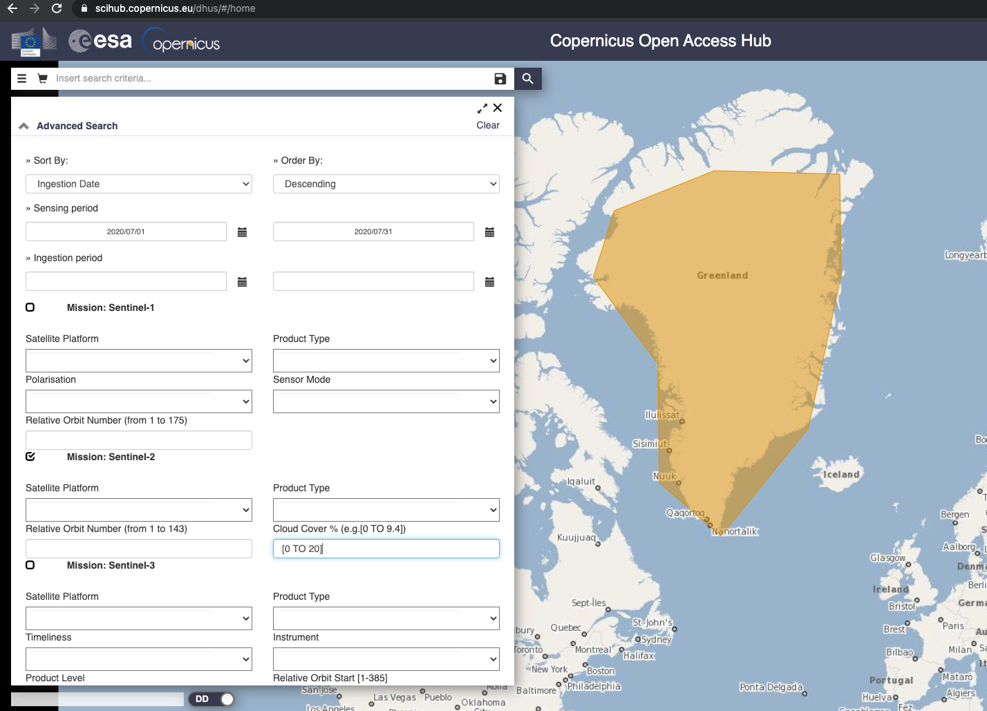The height and width of the screenshot is (711, 987).
Task: Expand Sentinel-2 Product Type dropdown
Action: (x=386, y=510)
